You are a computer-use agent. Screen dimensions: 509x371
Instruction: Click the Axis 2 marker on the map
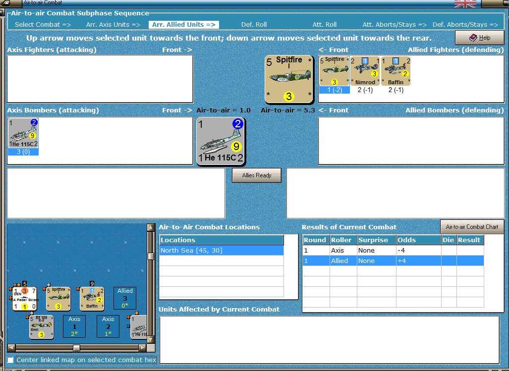[x=108, y=326]
